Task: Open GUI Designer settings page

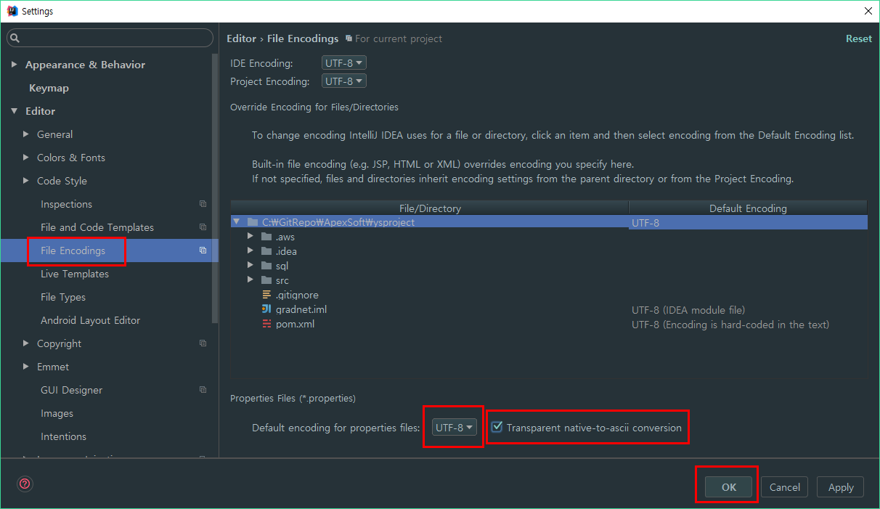Action: coord(71,390)
